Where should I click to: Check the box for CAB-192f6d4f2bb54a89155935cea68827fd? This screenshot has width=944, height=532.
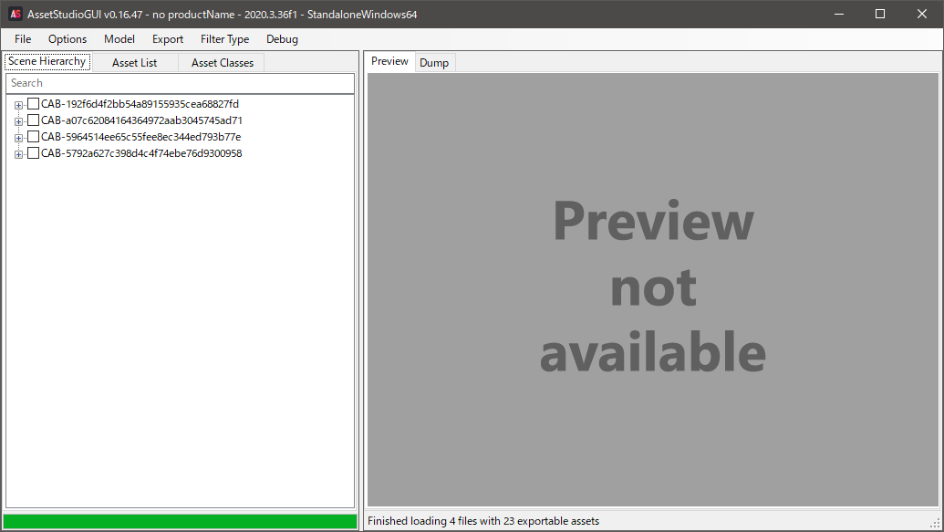33,104
